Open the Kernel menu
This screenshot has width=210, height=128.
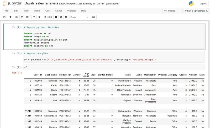(x=58, y=11)
